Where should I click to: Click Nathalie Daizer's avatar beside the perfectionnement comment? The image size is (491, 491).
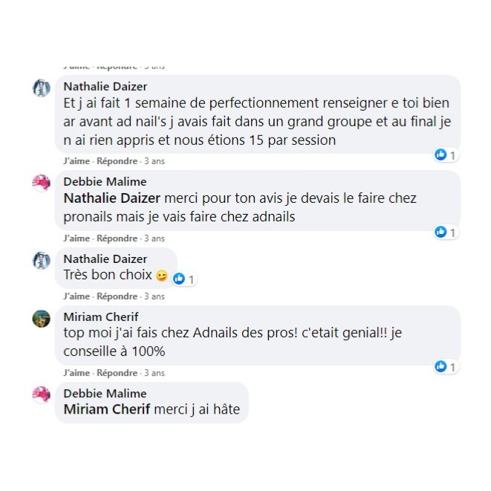coord(42,88)
